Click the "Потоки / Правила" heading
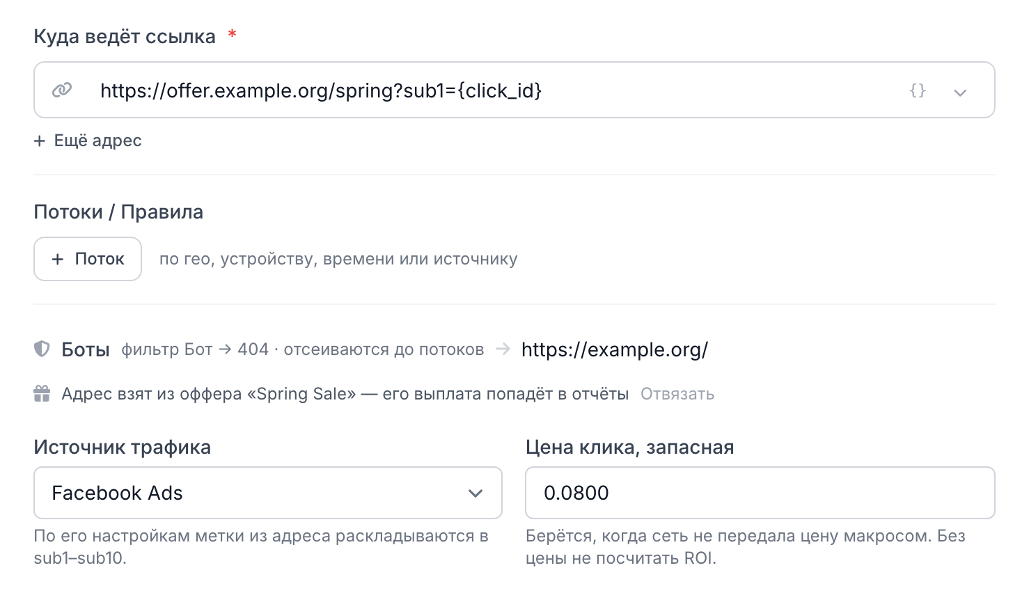Viewport: 1029px width, 593px height. (x=118, y=212)
